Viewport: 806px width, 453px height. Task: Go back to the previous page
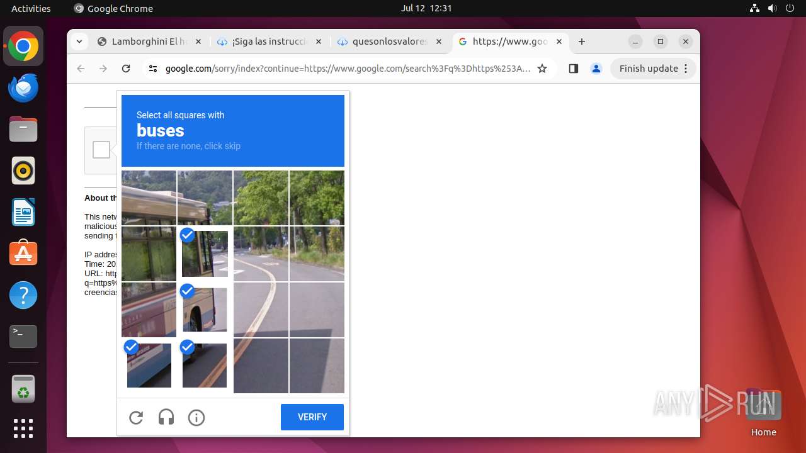click(x=81, y=69)
